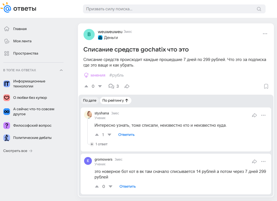Viewport: 277px width, 201px height.
Task: Open Политические дебаты space
Action: tap(32, 138)
